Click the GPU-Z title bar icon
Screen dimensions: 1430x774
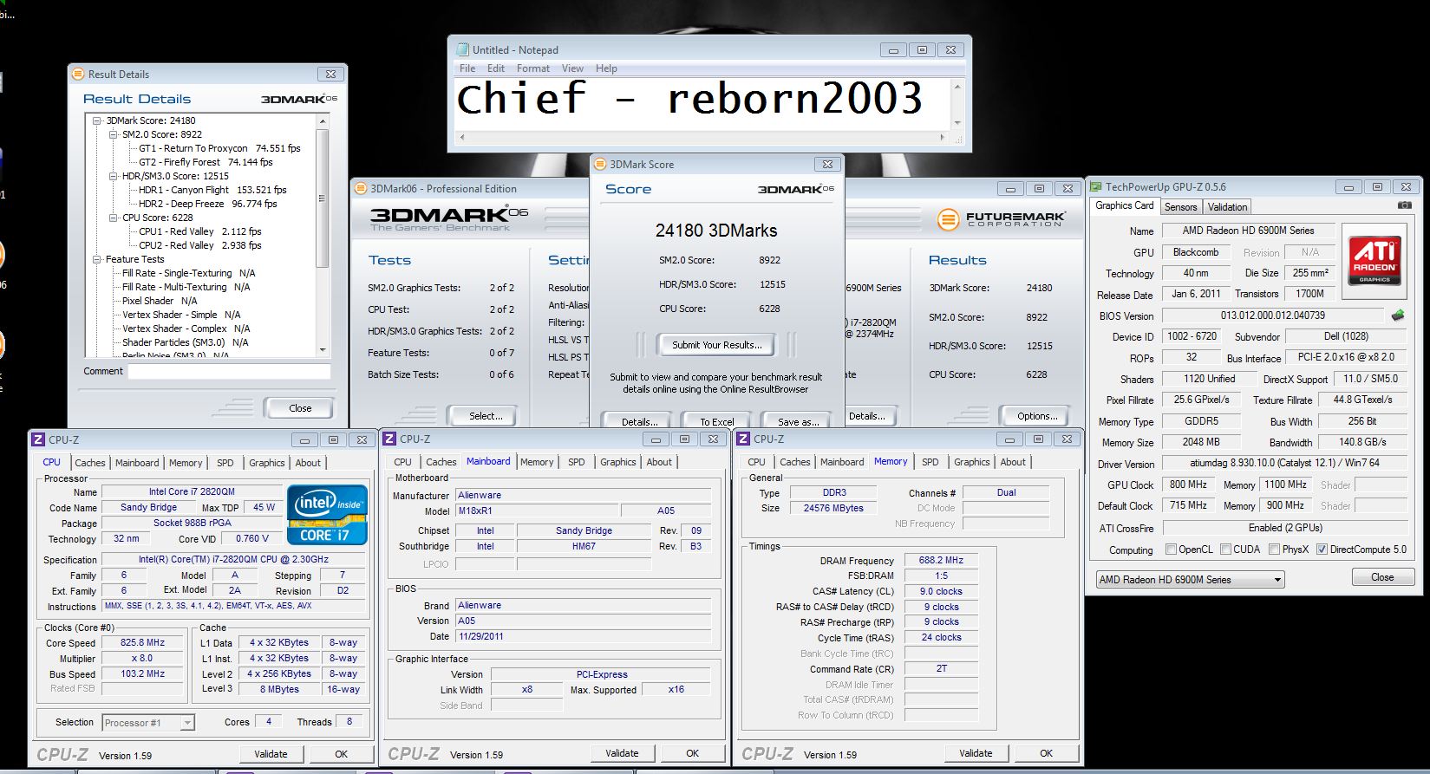1096,186
